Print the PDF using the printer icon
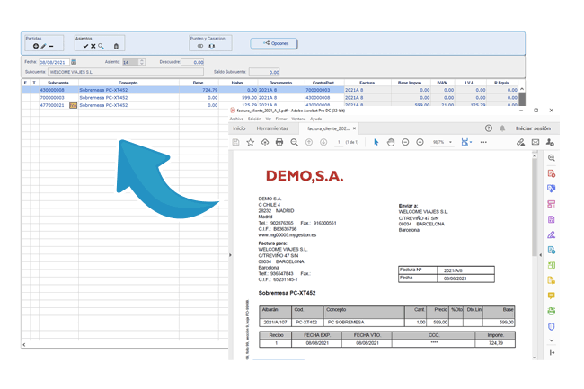 coord(279,142)
